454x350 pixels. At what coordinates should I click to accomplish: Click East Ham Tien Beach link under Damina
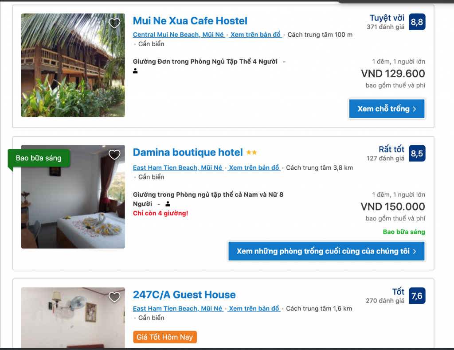[x=177, y=168]
